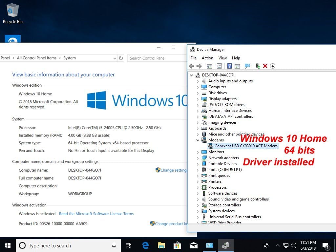The width and height of the screenshot is (336, 252).
Task: Click the refresh button beside address bar
Action: click(x=121, y=58)
